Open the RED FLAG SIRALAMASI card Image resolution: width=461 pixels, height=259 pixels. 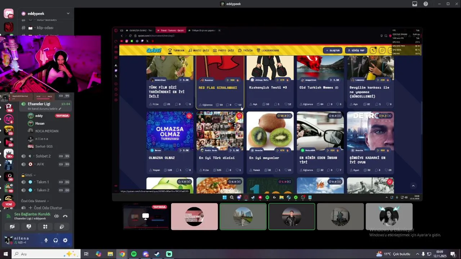pyautogui.click(x=220, y=82)
